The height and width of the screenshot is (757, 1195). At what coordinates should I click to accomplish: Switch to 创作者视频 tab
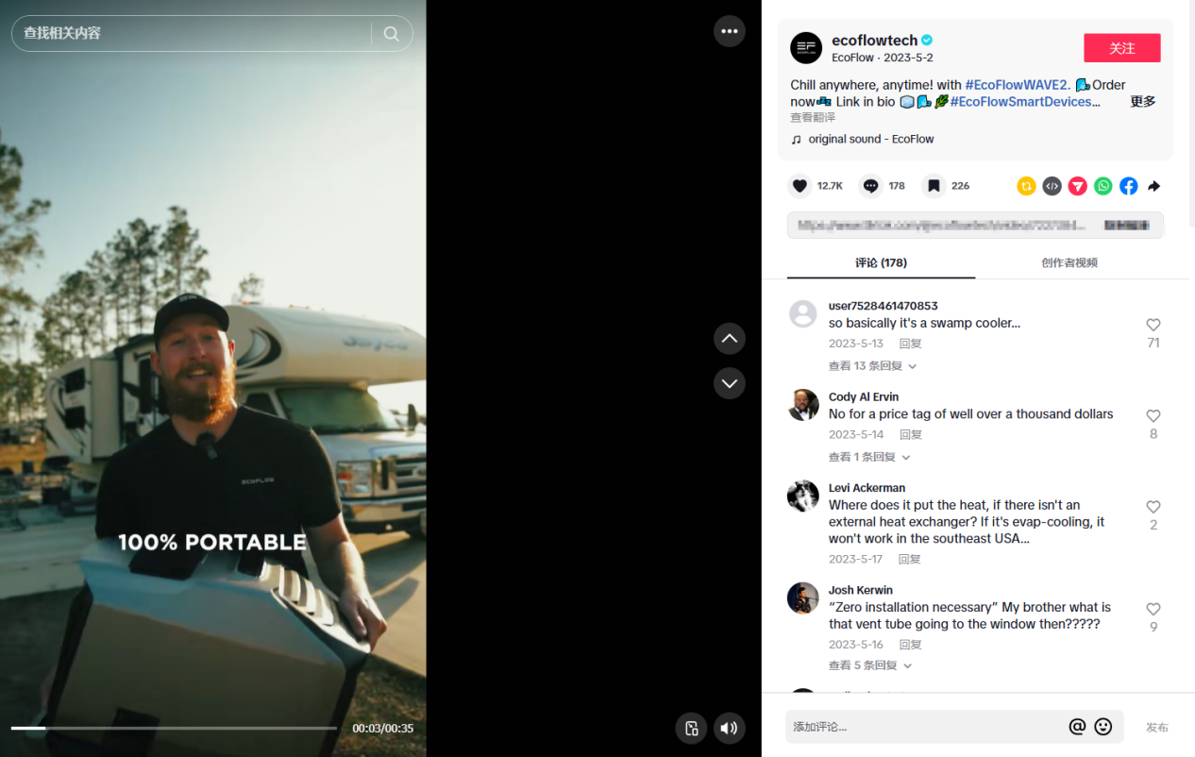1069,262
